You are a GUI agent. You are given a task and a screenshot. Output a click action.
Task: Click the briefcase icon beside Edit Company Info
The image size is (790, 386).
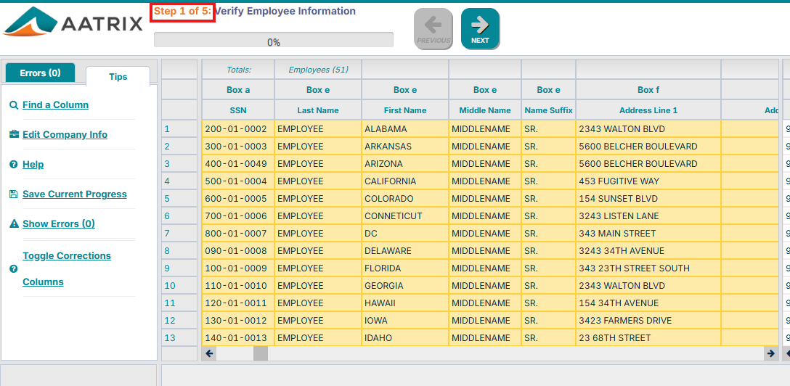pyautogui.click(x=14, y=134)
